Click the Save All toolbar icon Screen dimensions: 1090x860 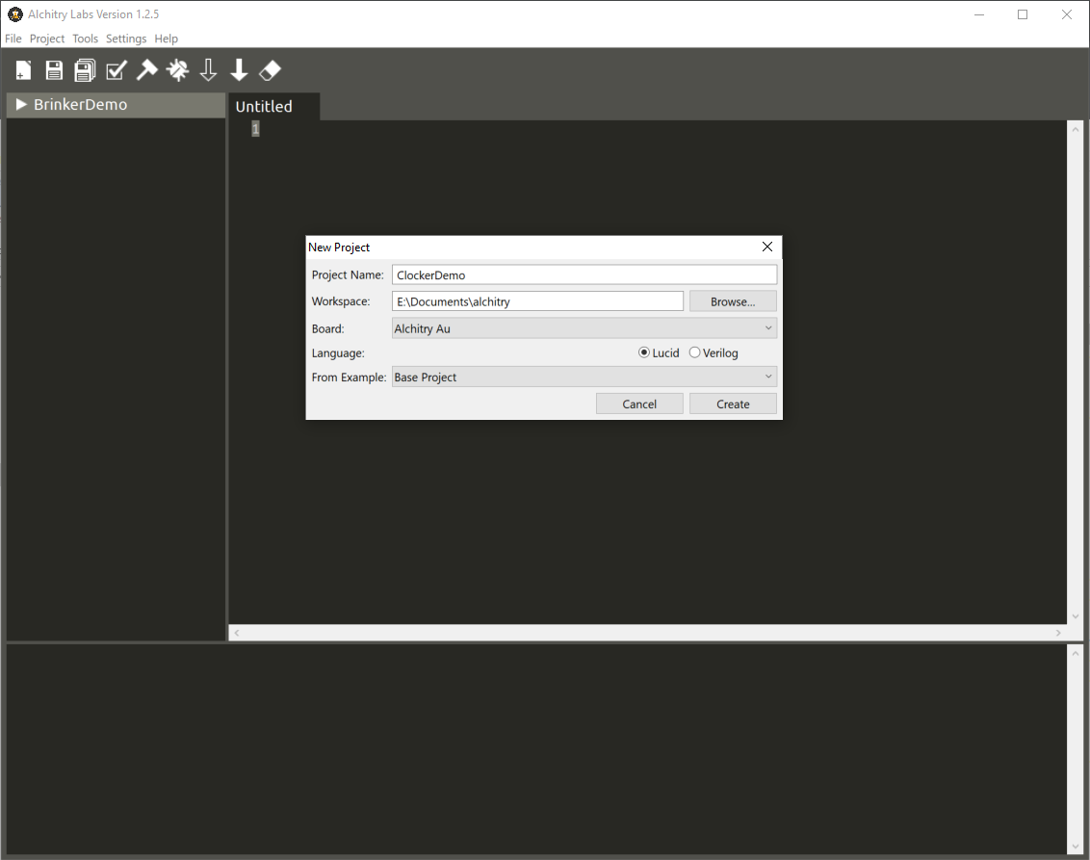85,70
